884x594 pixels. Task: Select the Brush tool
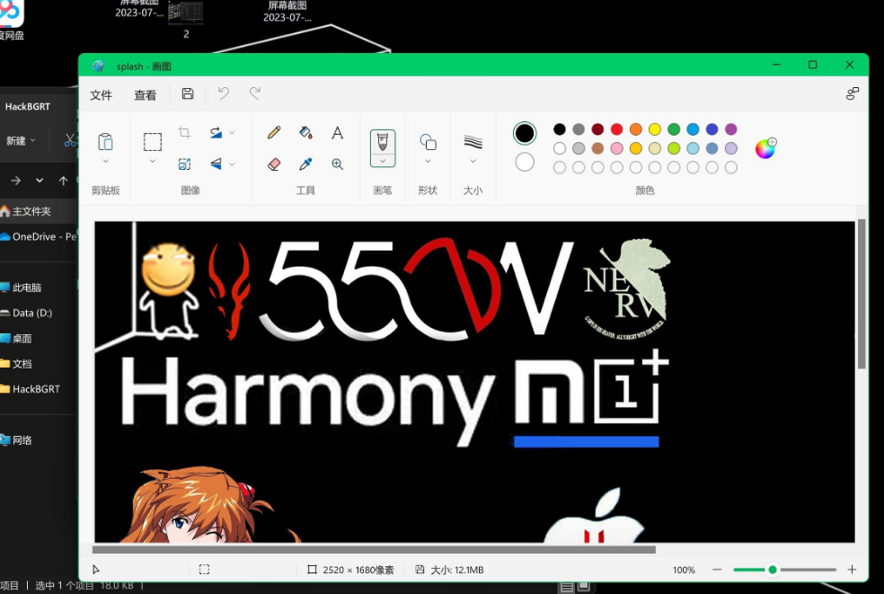382,141
